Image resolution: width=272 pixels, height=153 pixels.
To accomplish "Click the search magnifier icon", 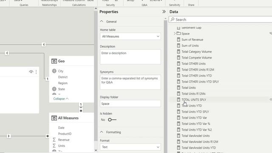I will click(173, 20).
